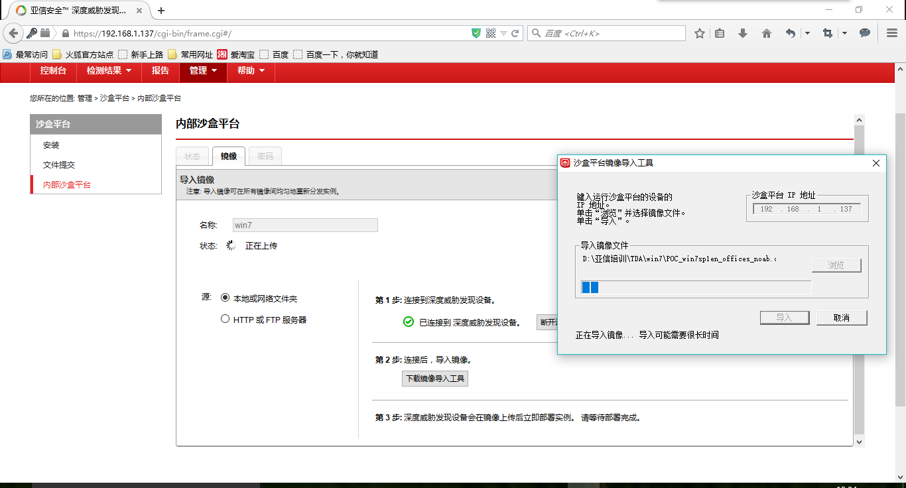906x488 pixels.
Task: Open the hamburger menu icon
Action: pos(892,33)
